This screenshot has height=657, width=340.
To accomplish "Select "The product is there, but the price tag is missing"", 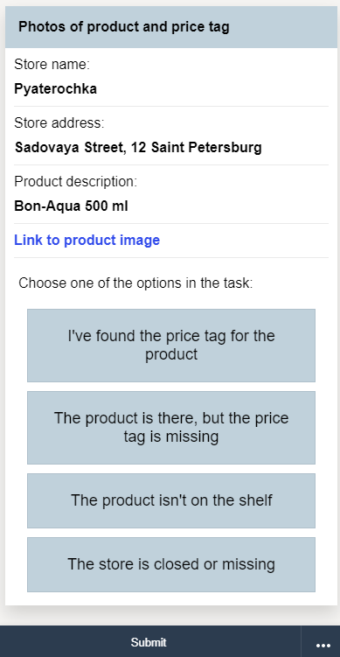I will point(171,428).
